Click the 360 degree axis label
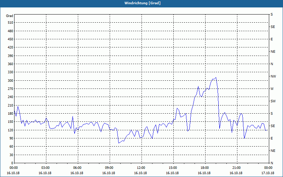Image resolution: width=283 pixels, height=177 pixels. tap(10, 64)
